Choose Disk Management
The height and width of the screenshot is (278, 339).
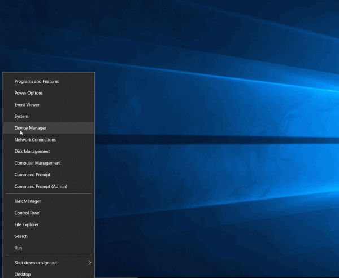(x=49, y=151)
